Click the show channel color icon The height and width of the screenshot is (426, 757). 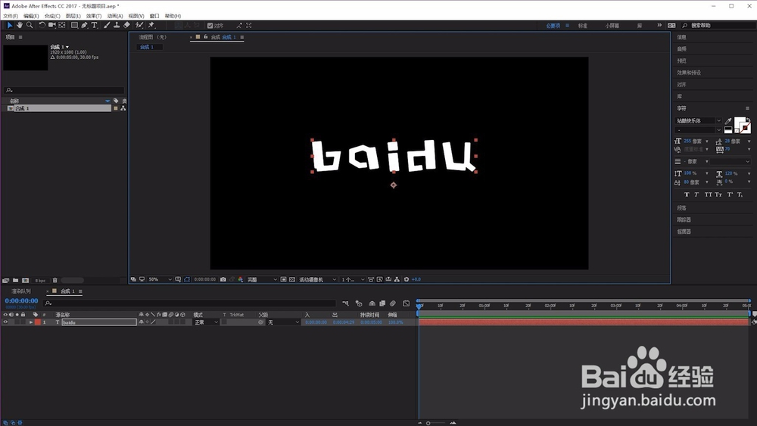(x=241, y=279)
